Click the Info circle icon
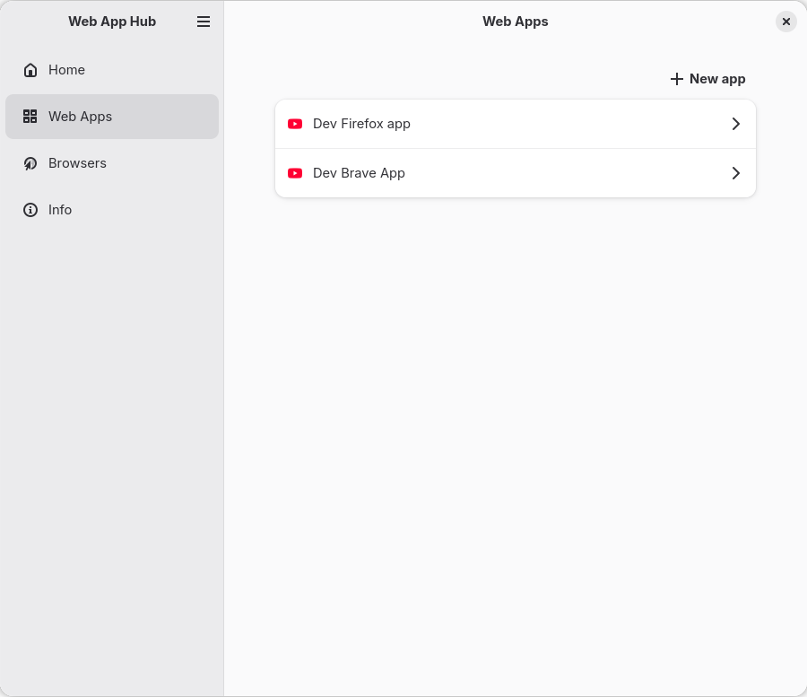The image size is (807, 697). tap(30, 210)
